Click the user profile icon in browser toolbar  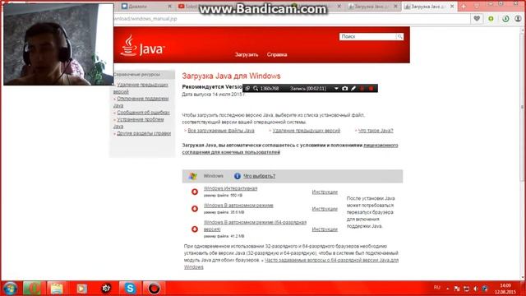click(x=518, y=19)
